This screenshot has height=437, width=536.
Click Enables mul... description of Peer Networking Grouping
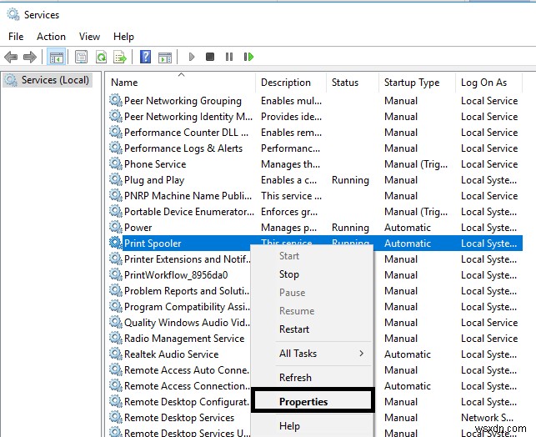point(291,101)
